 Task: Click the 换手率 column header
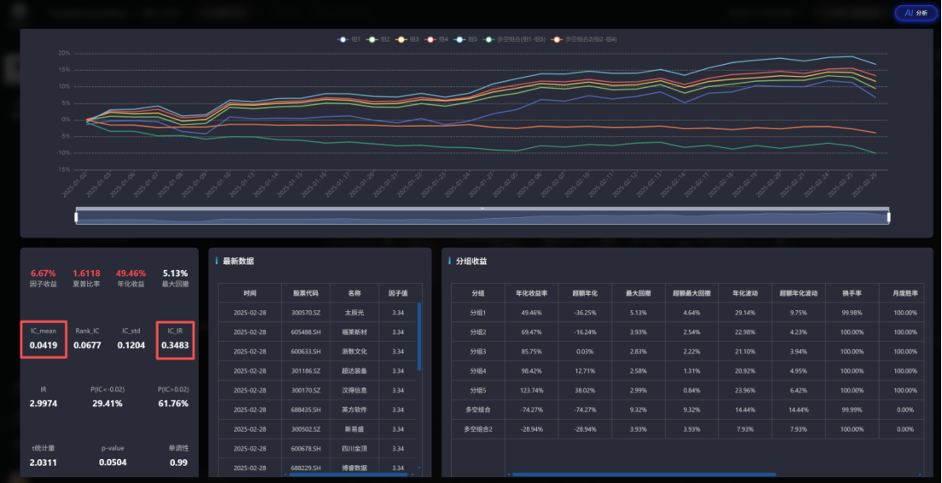pyautogui.click(x=850, y=292)
